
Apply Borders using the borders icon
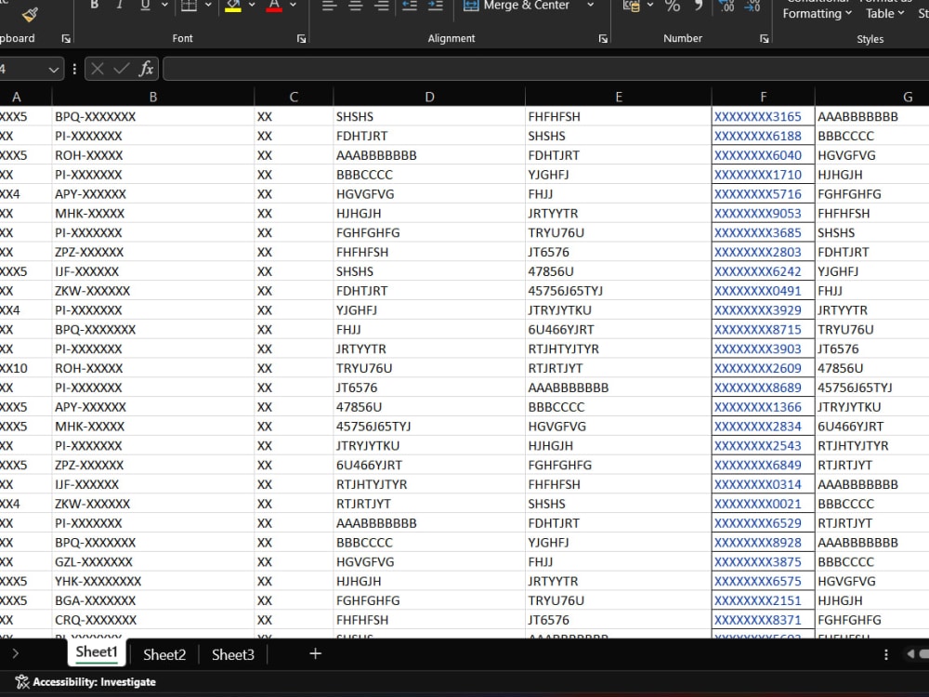click(x=189, y=6)
